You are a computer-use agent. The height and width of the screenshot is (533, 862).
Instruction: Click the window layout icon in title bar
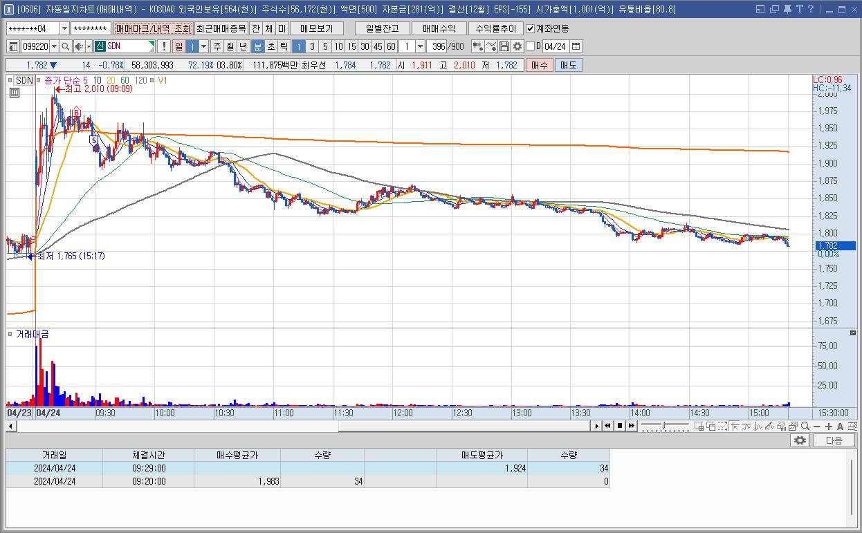(x=761, y=9)
